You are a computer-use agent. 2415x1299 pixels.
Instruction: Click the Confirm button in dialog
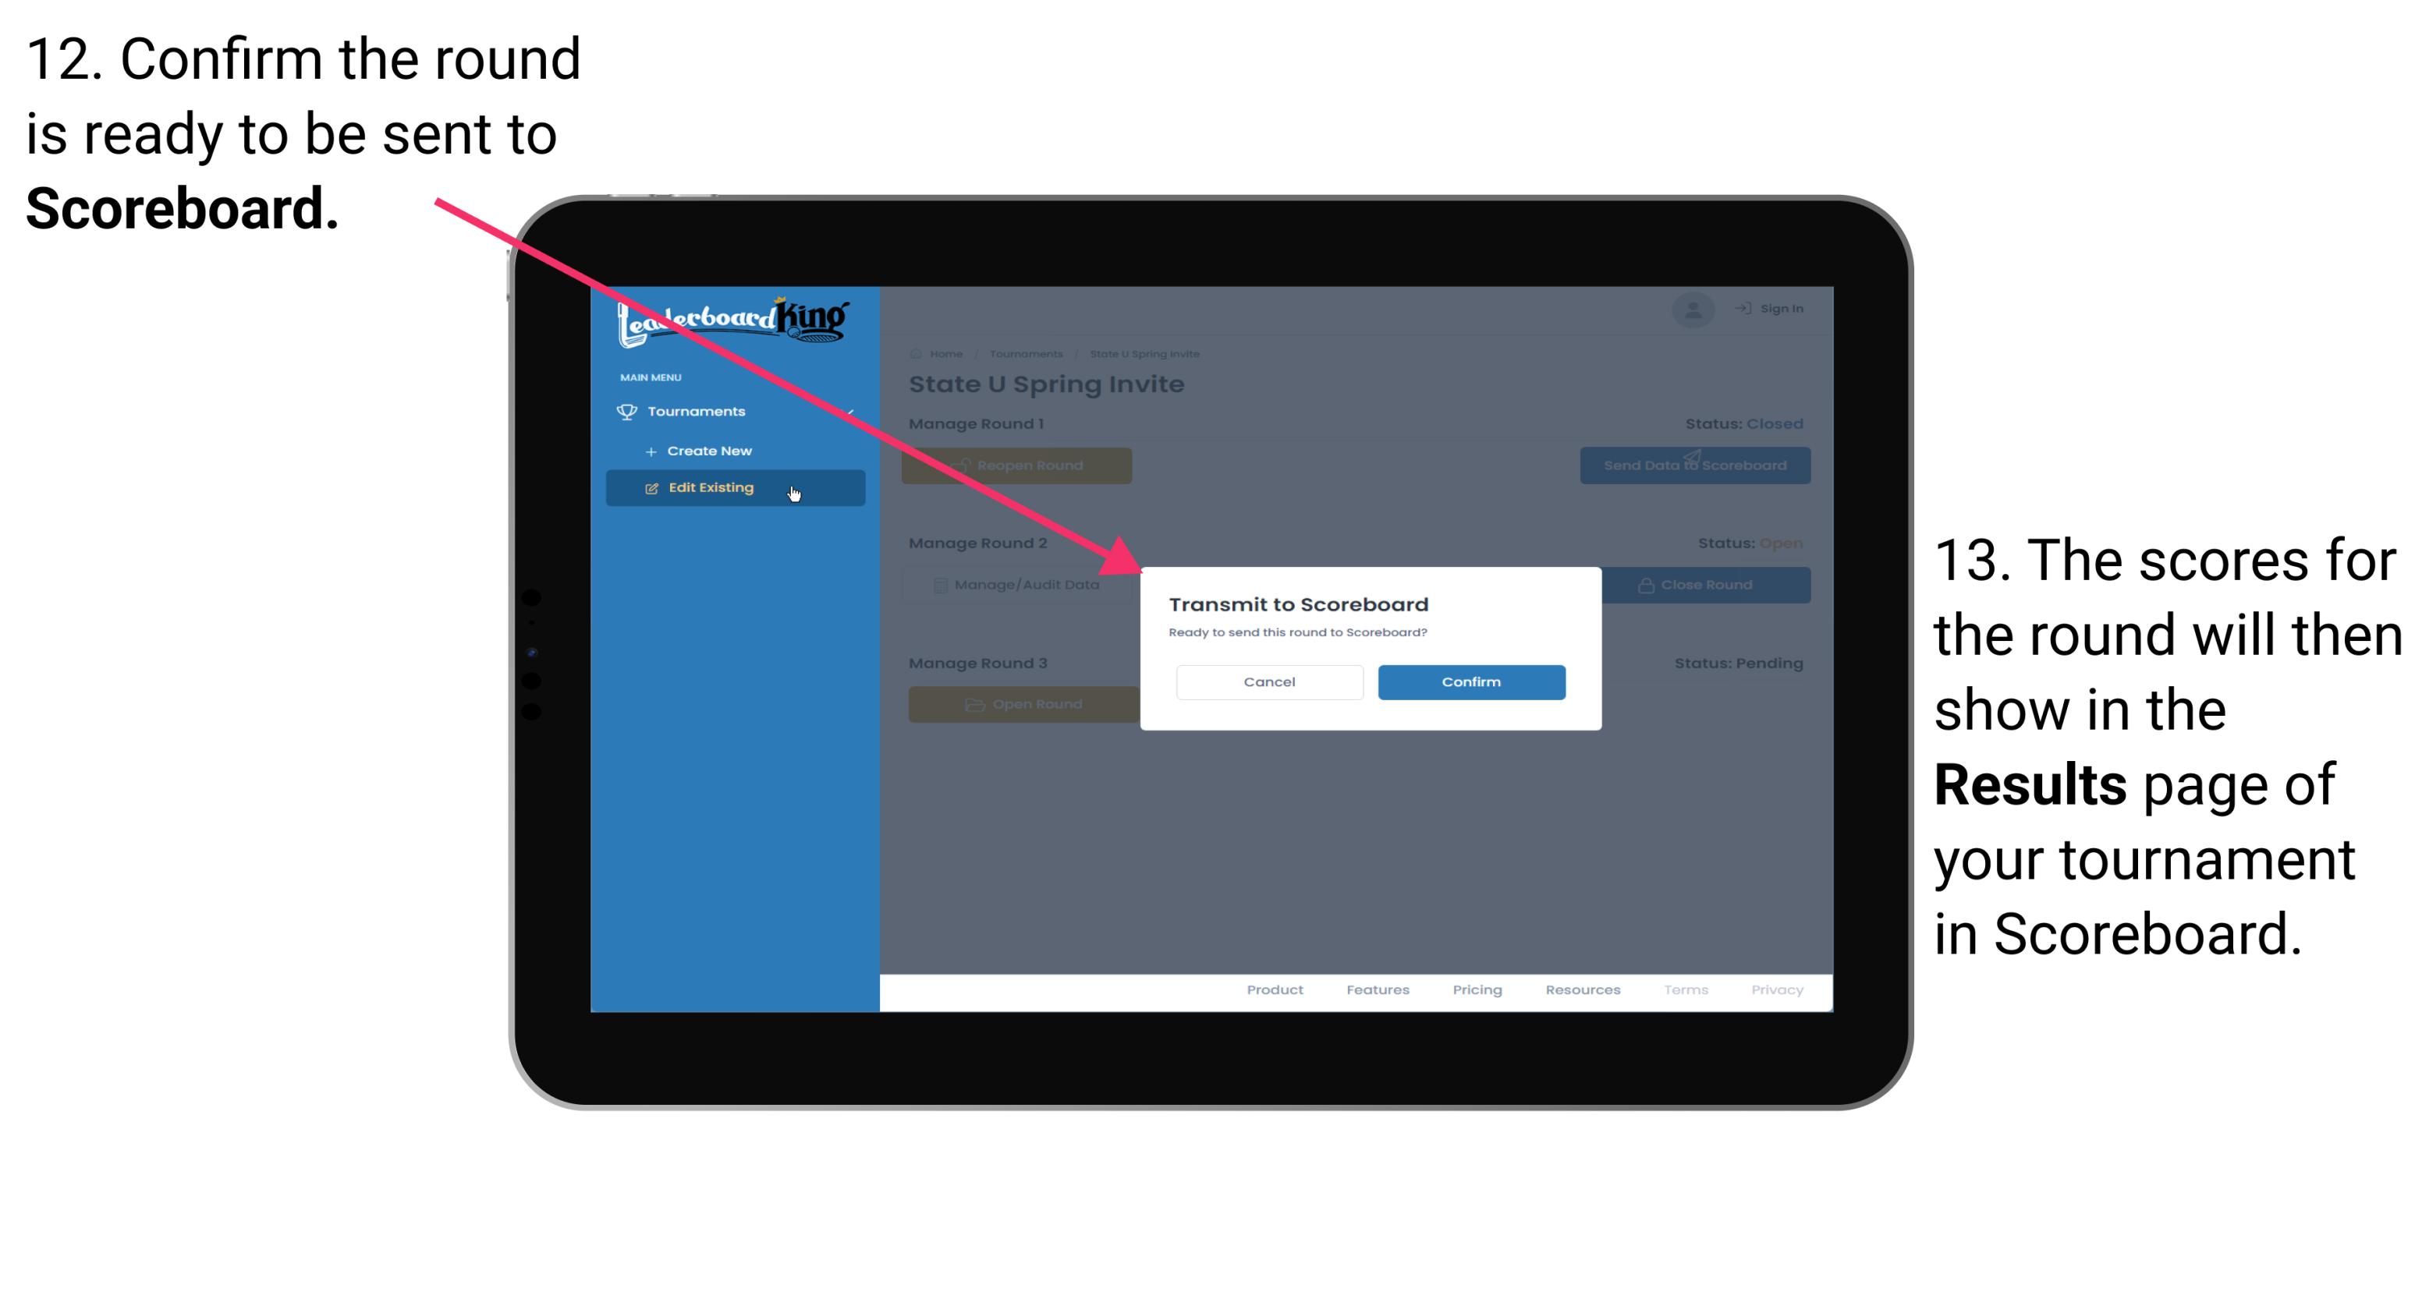(x=1469, y=681)
